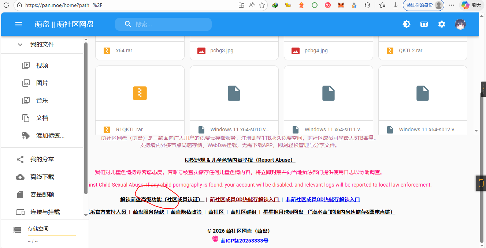Go to 我的分享 in the sidebar
The height and width of the screenshot is (248, 486).
click(x=42, y=159)
